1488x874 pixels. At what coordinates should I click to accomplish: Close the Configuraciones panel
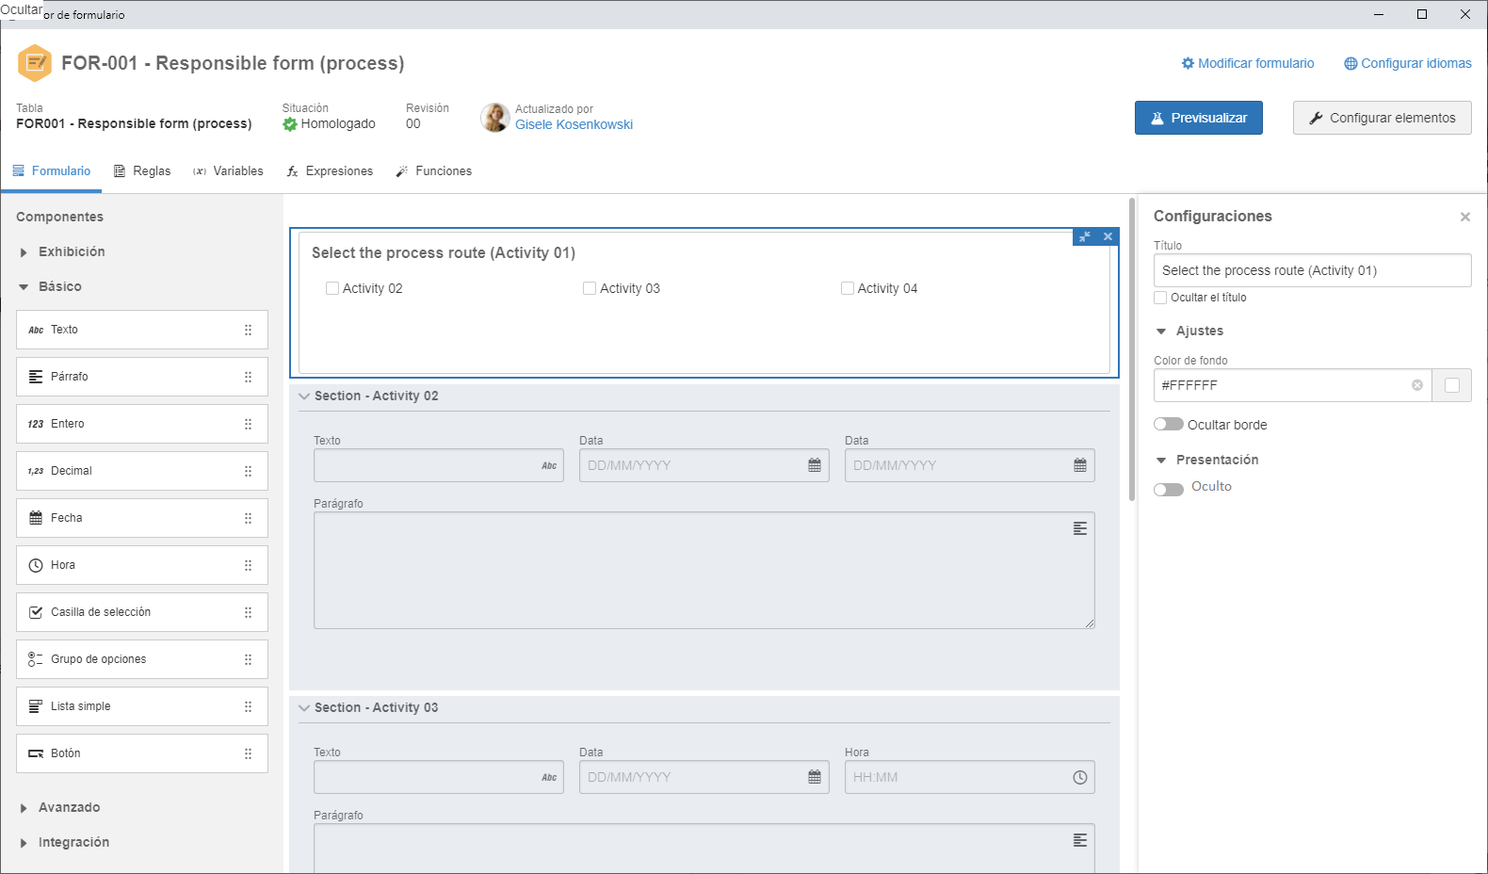pos(1465,217)
